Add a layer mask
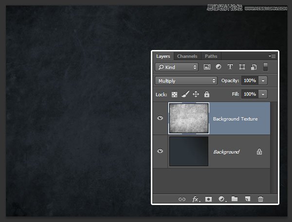The height and width of the screenshot is (222, 292). pyautogui.click(x=208, y=199)
